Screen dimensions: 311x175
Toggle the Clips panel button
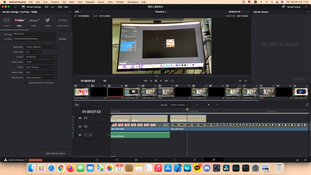[64, 7]
